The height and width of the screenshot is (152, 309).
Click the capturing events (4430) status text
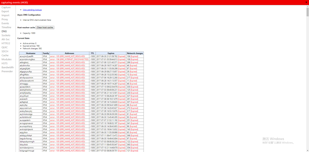(14, 2)
